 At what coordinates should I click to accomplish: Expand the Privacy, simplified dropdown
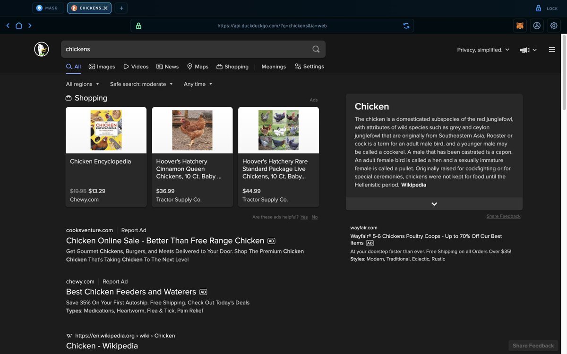coord(483,50)
